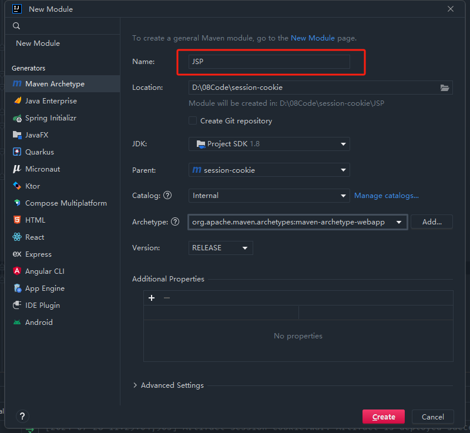This screenshot has width=470, height=433.
Task: Open the Version RELEASE dropdown
Action: tap(221, 248)
